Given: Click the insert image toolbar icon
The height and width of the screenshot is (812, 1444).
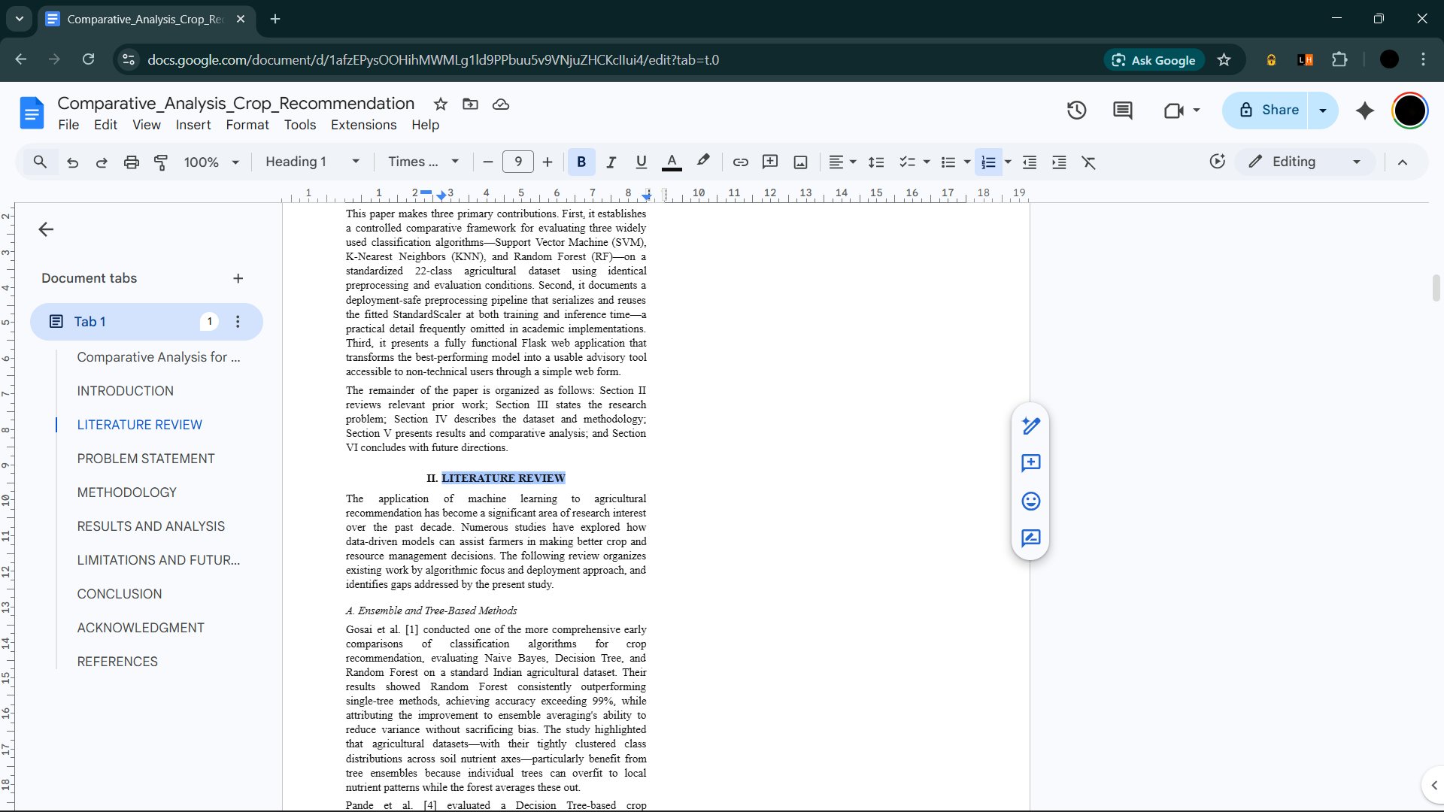Looking at the screenshot, I should tap(800, 162).
